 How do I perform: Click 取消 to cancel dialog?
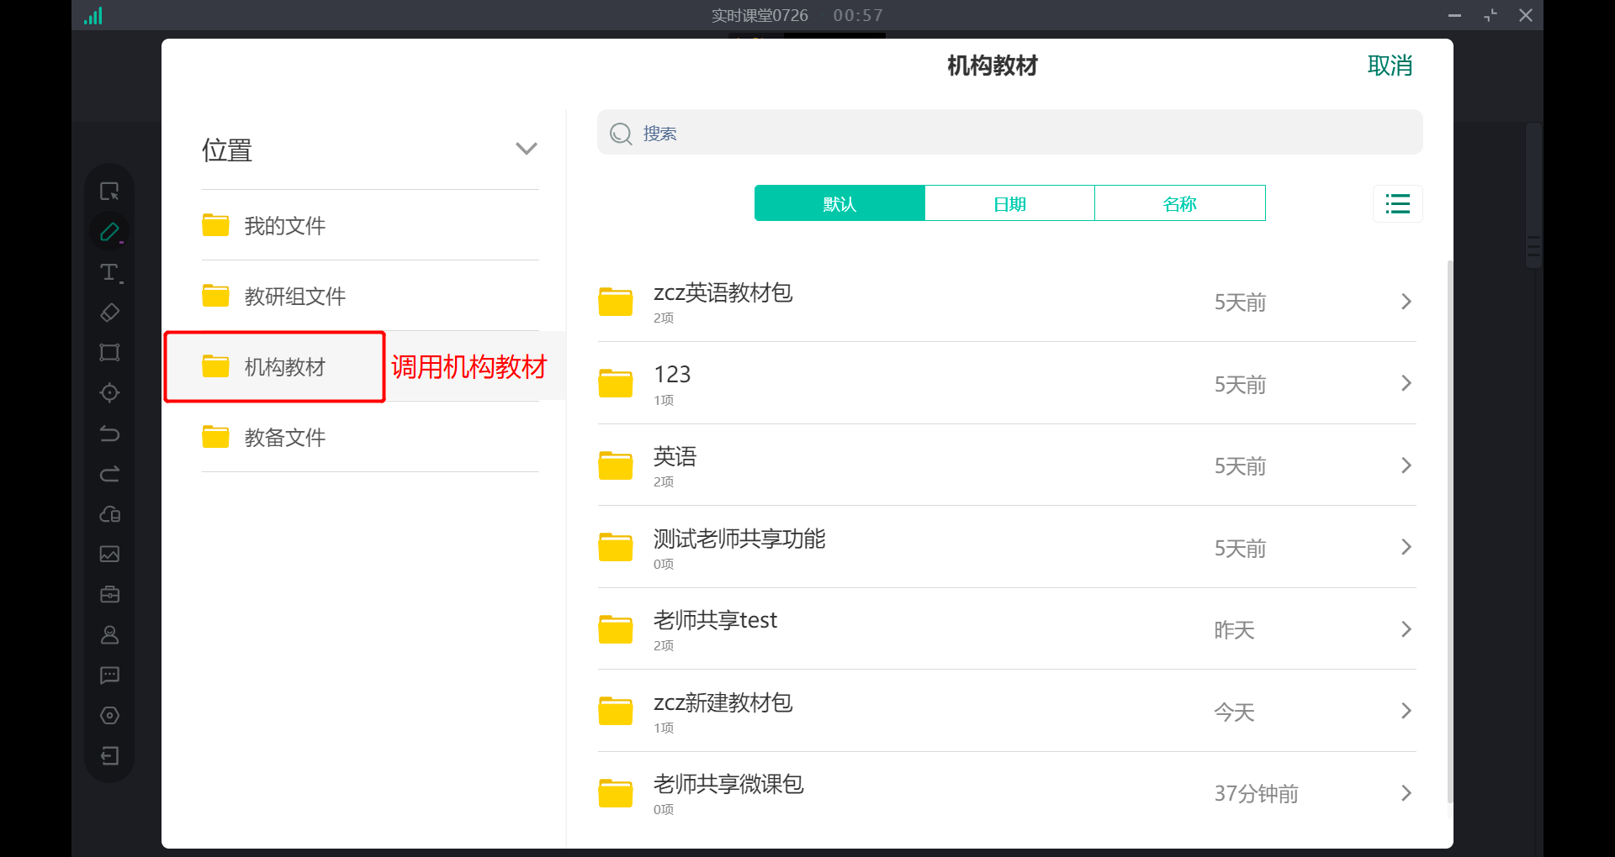[x=1390, y=66]
